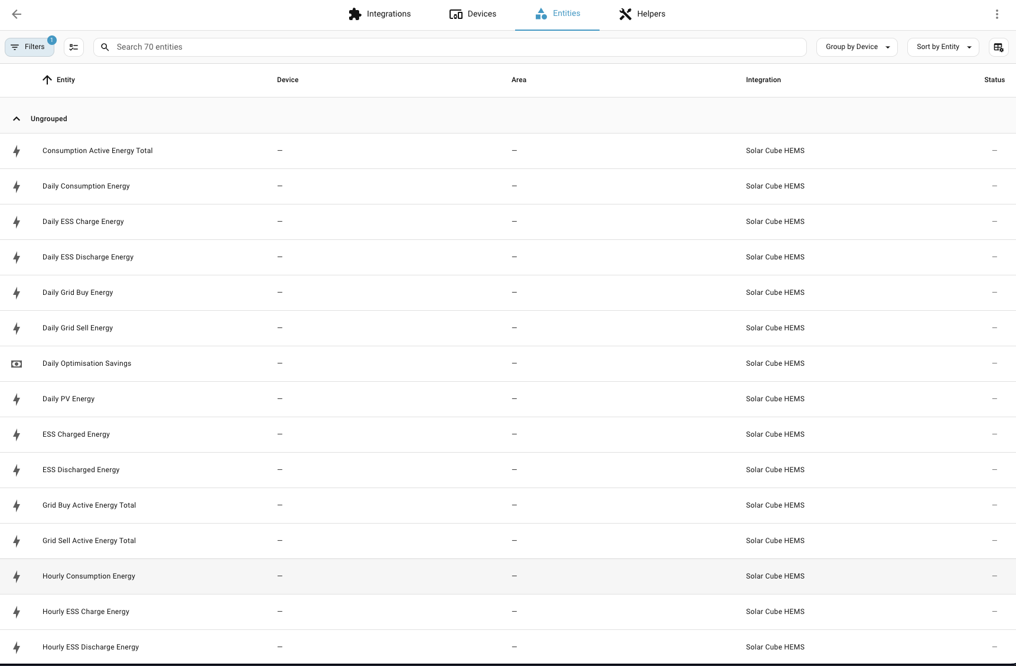Viewport: 1016px width, 666px height.
Task: Click lightning icon of Daily Grid Buy Energy
Action: tap(17, 293)
